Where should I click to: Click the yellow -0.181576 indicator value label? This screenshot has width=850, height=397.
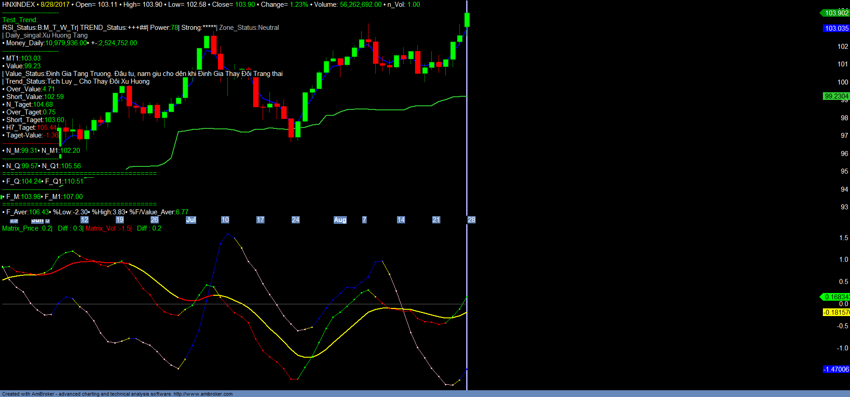(836, 312)
